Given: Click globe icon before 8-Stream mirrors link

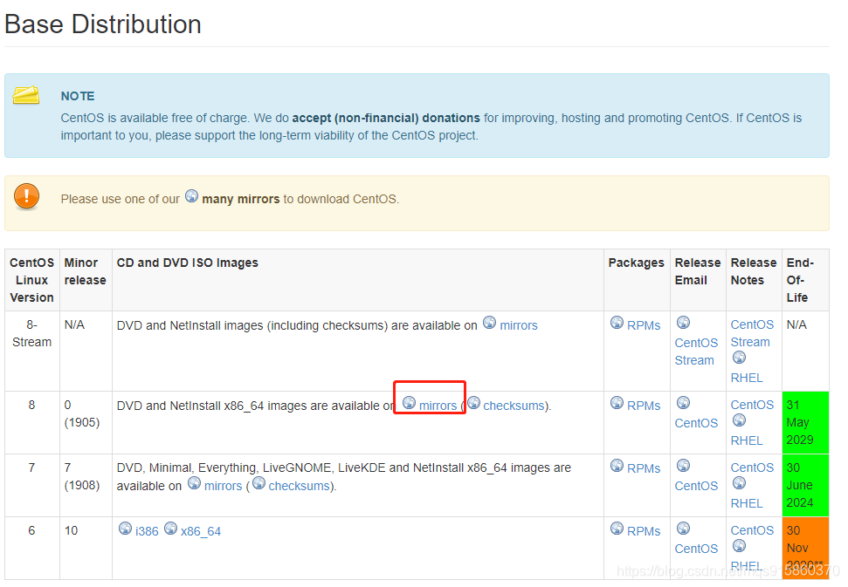Looking at the screenshot, I should tap(489, 323).
